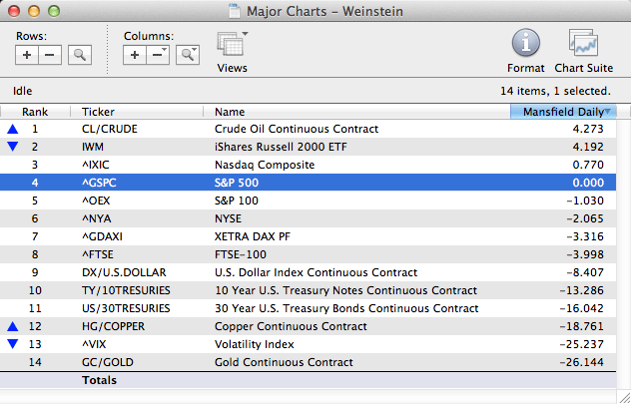Viewport: 631px width, 404px height.
Task: Remove a row with the Rows minus button
Action: 48,55
